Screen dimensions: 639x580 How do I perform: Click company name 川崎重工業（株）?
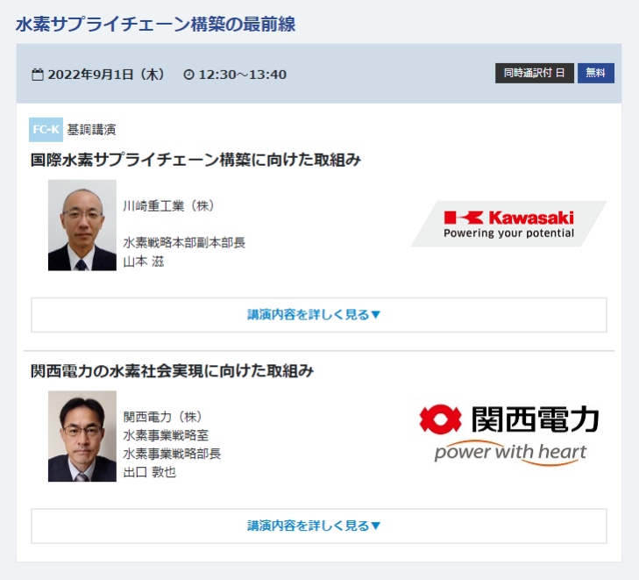click(168, 206)
